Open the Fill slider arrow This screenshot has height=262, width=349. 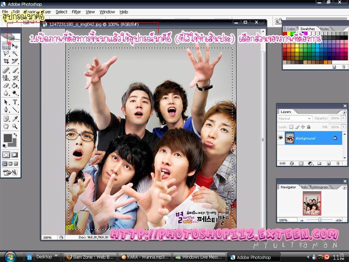pyautogui.click(x=344, y=127)
